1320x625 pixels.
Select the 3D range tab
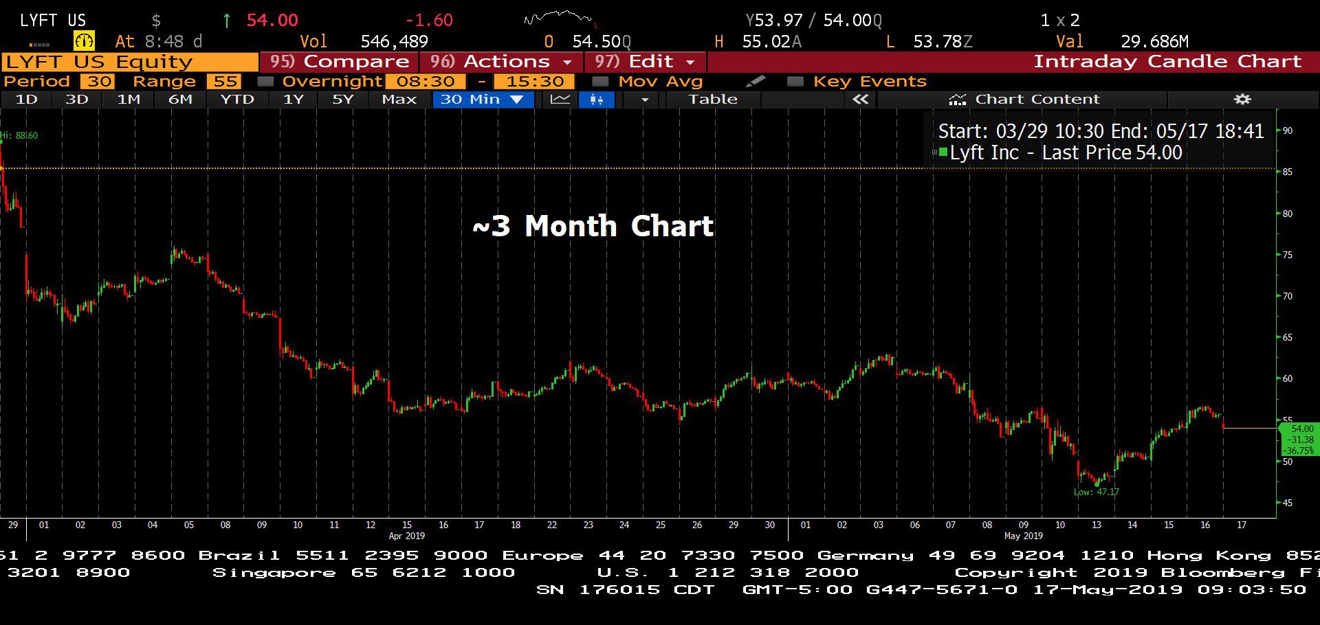(77, 100)
